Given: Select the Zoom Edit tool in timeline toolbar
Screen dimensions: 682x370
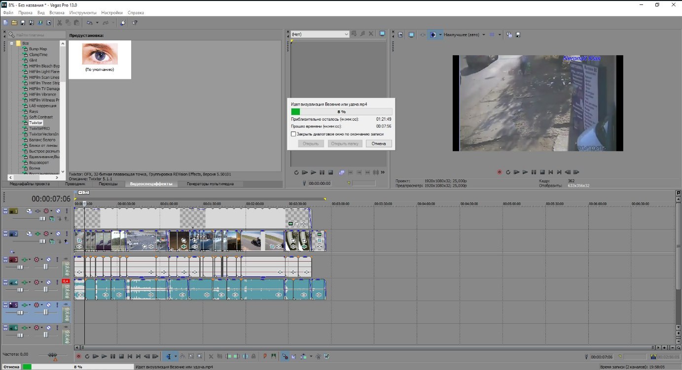Looking at the screenshot, I should click(199, 356).
